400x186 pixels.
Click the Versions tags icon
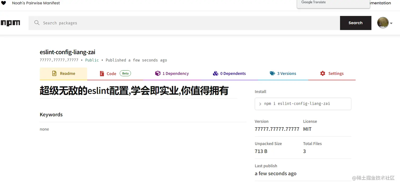tap(272, 73)
